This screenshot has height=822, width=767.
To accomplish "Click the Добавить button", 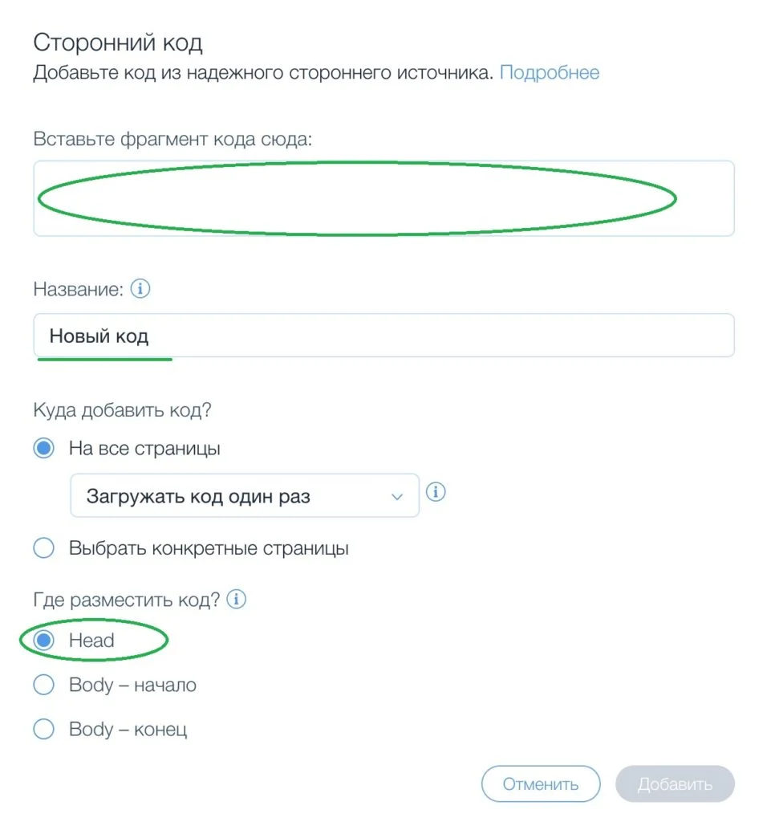I will 675,784.
